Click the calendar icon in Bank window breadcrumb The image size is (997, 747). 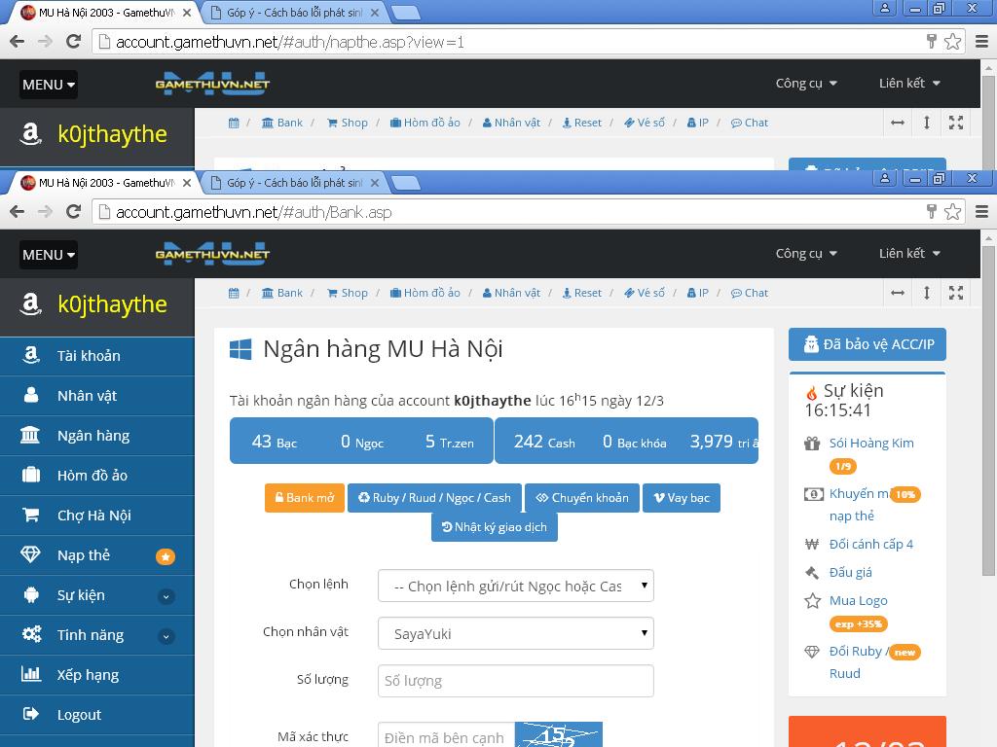pos(234,293)
